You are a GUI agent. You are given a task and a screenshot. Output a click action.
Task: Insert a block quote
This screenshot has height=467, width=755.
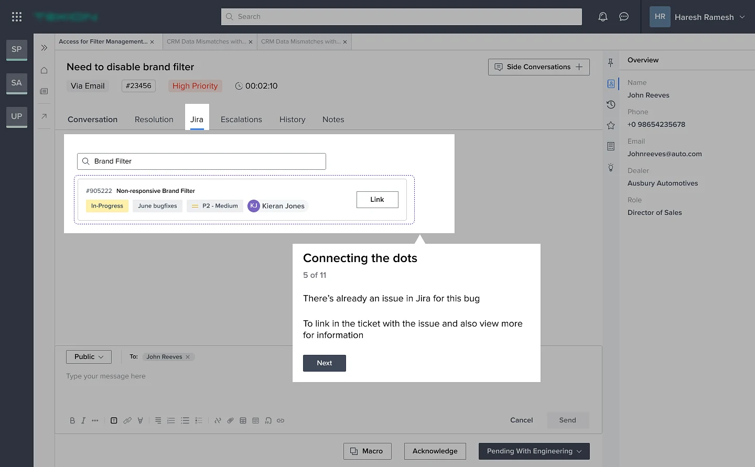(x=268, y=420)
